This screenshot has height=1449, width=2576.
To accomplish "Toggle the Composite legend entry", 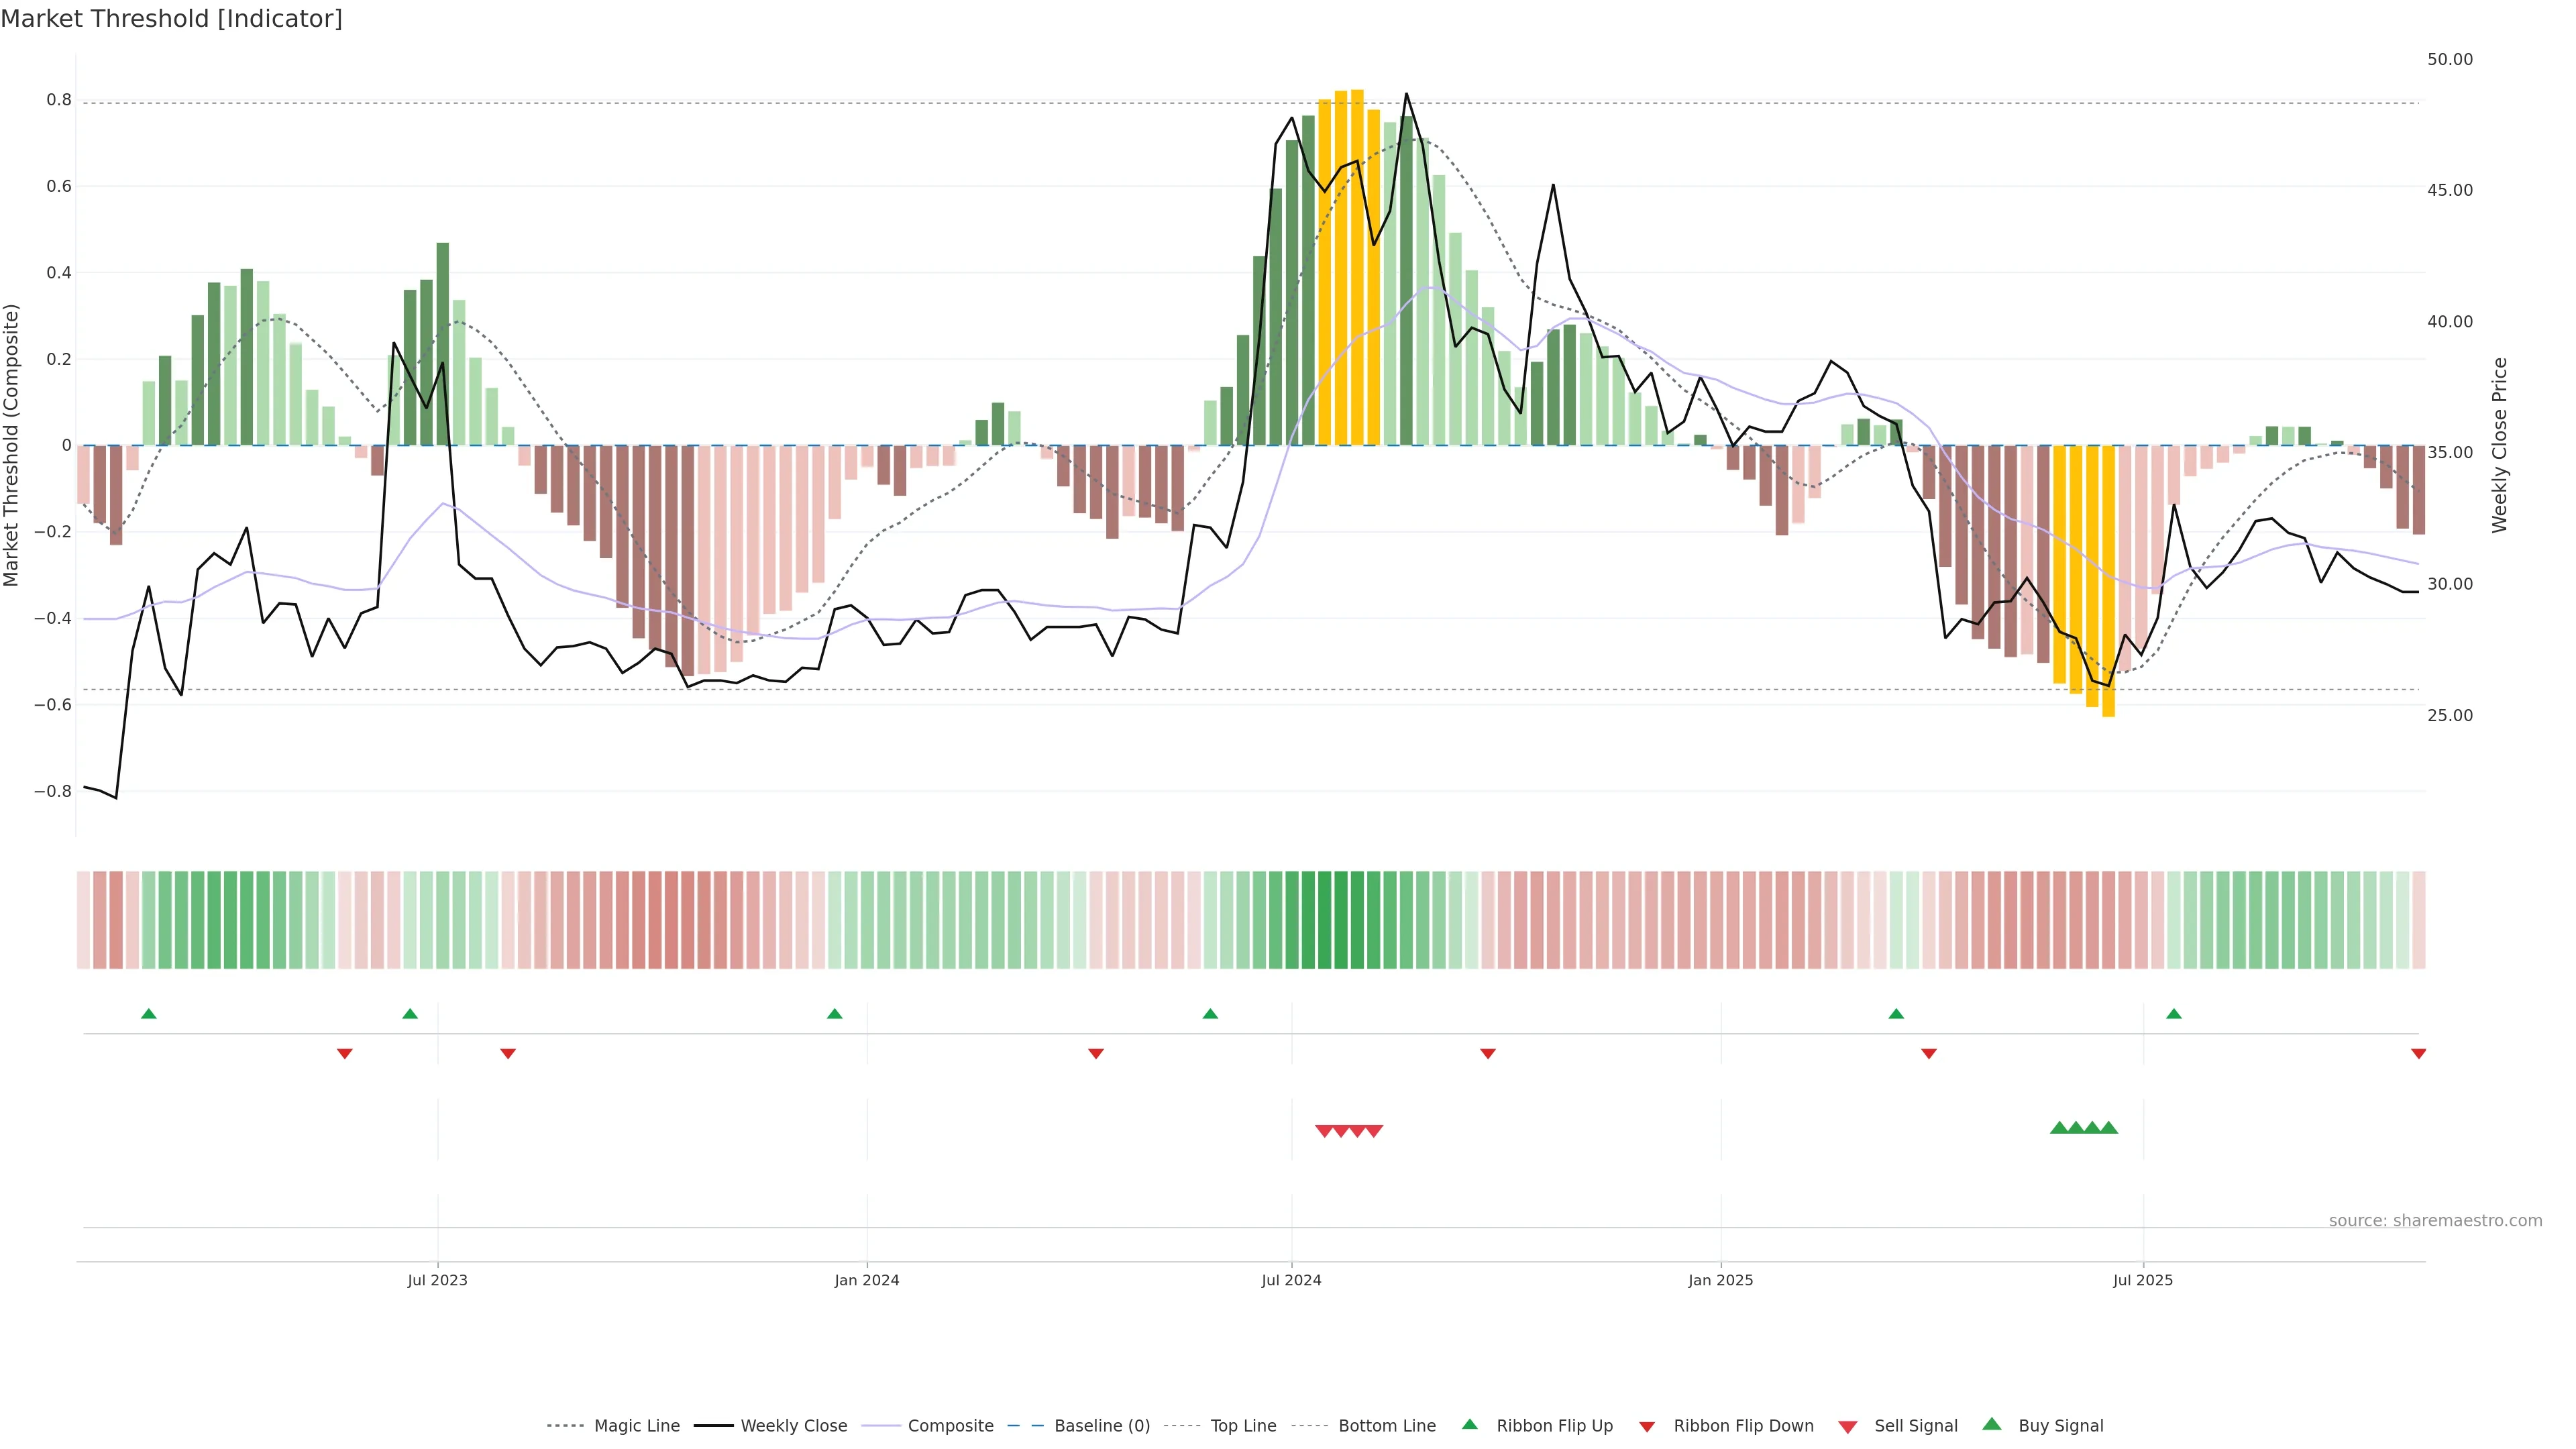I will [950, 1426].
